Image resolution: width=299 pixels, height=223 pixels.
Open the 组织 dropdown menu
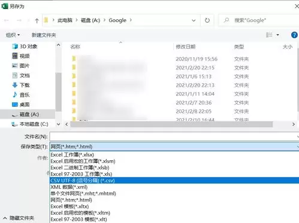click(x=13, y=35)
